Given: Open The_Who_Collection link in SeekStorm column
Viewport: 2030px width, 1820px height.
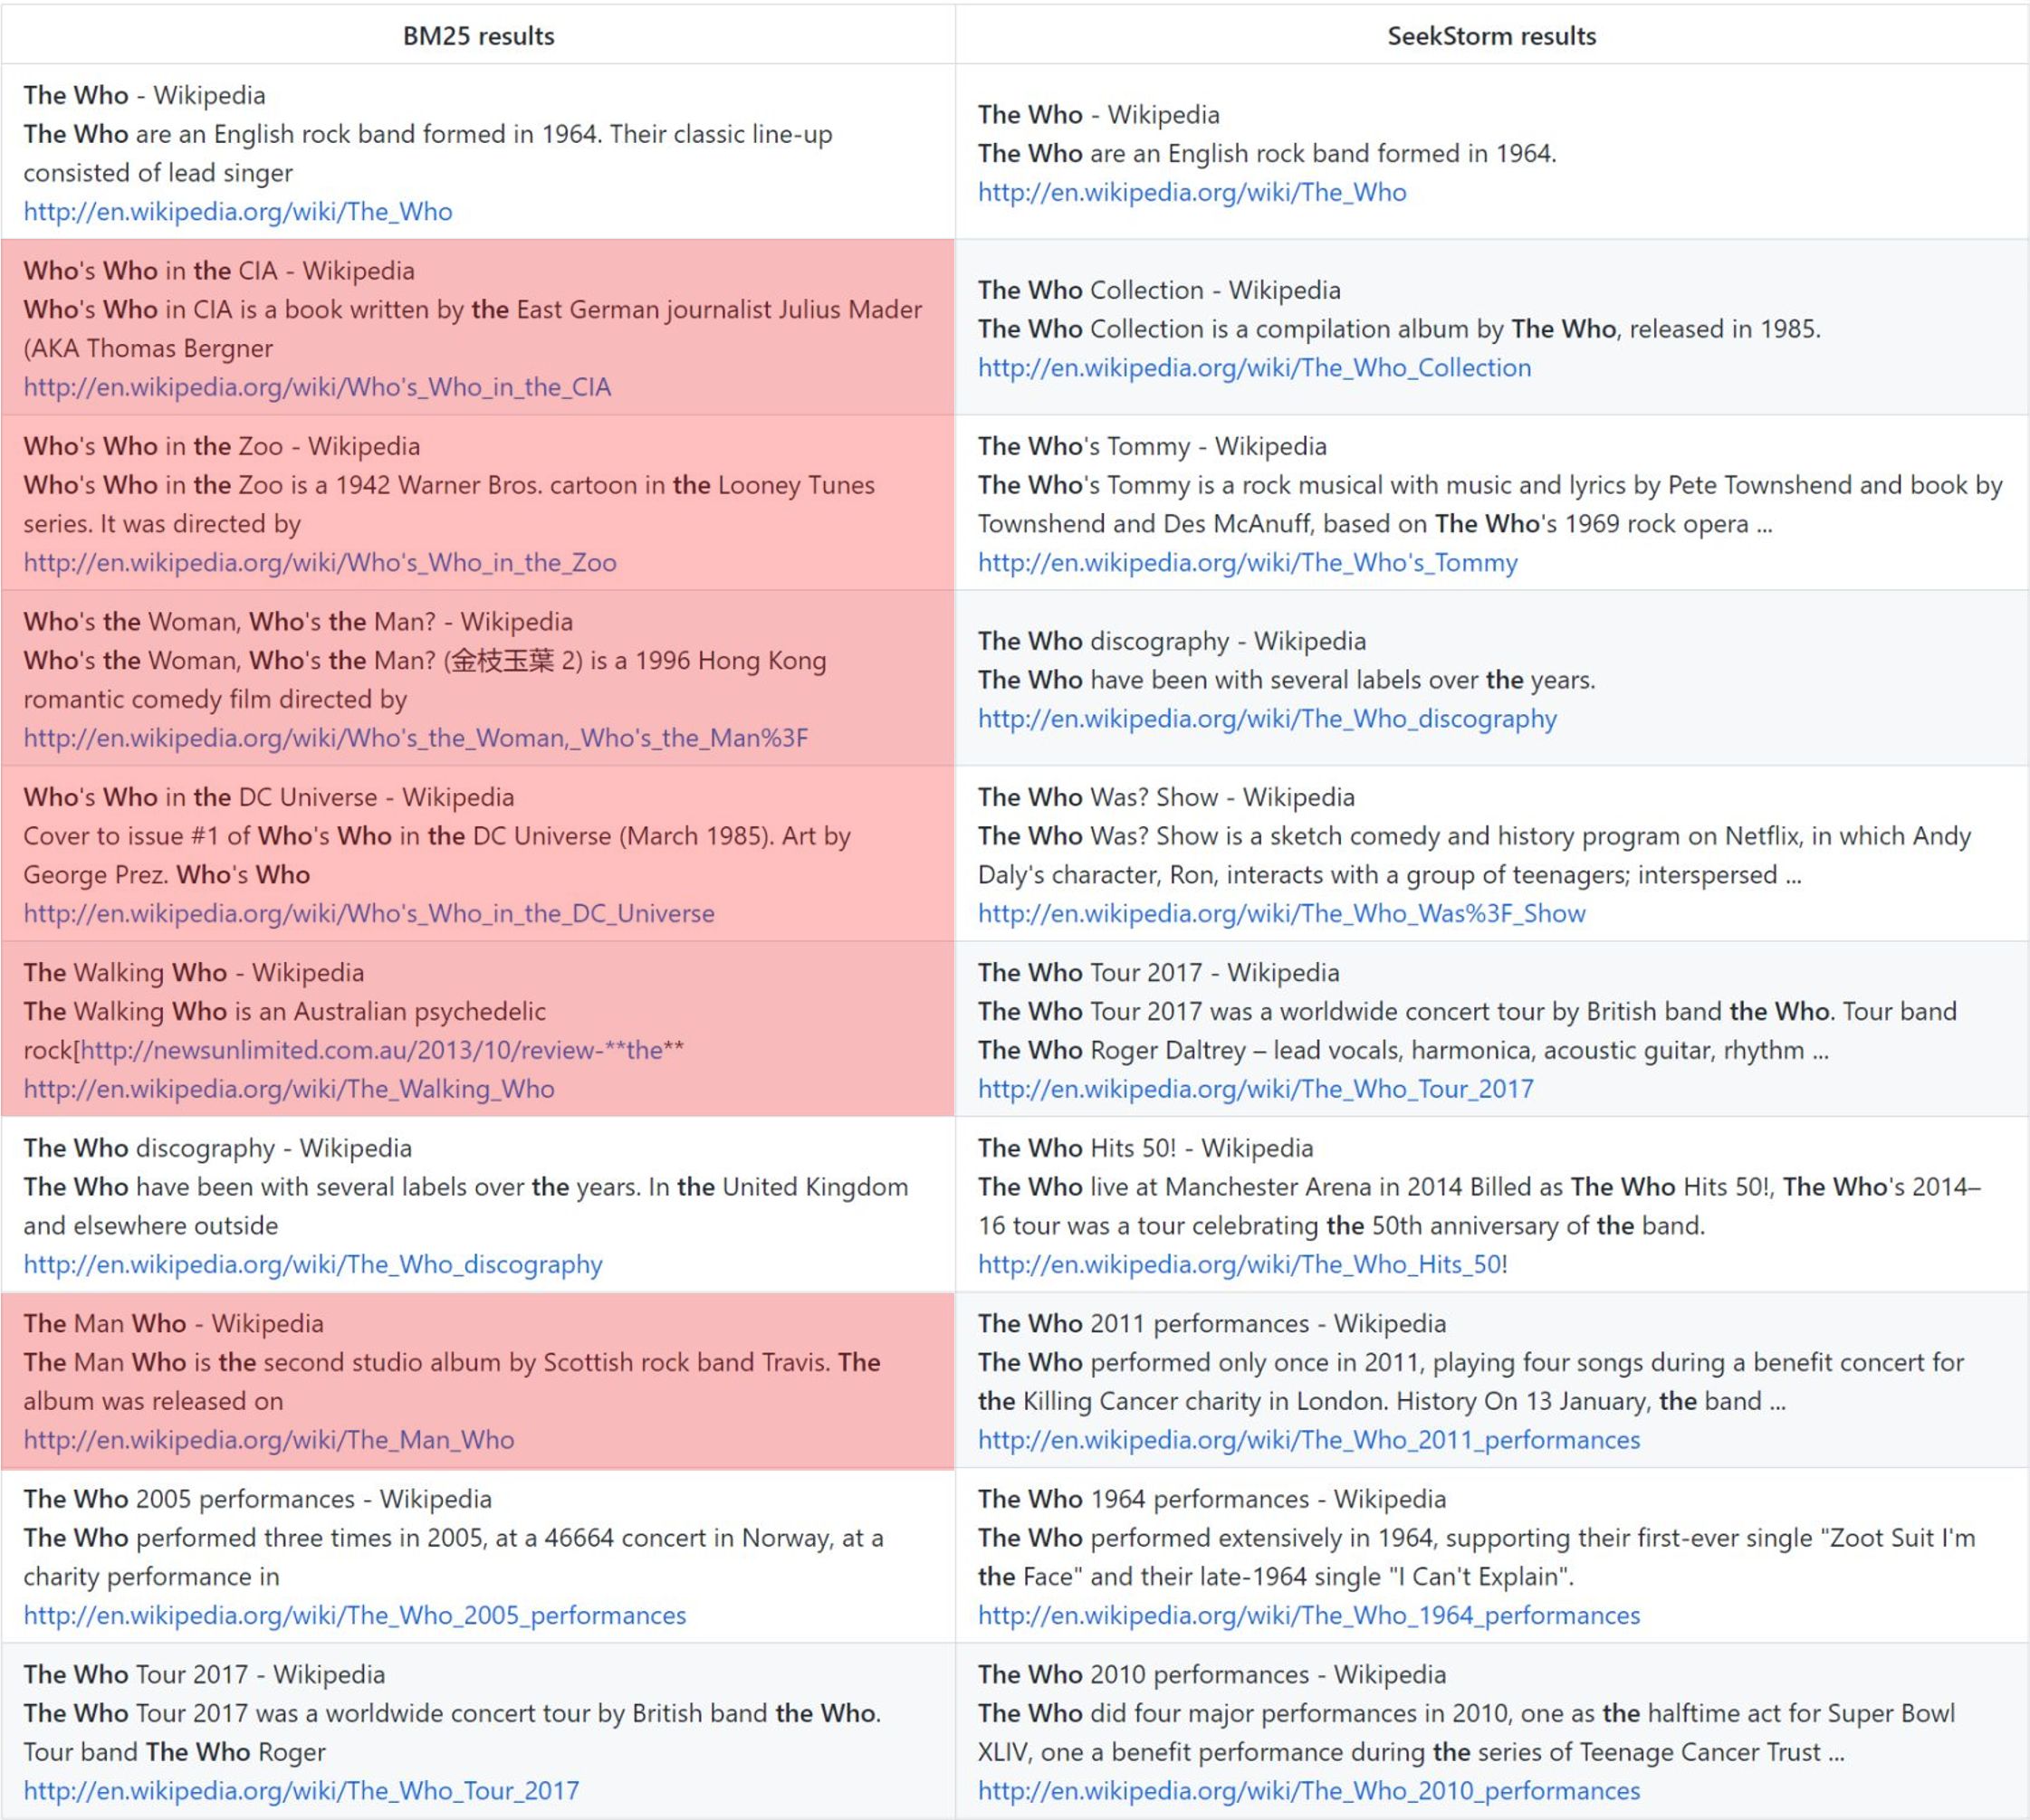Looking at the screenshot, I should (1254, 368).
